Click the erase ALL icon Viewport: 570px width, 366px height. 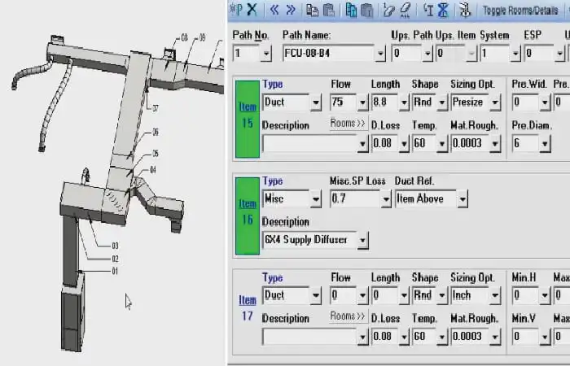(406, 10)
